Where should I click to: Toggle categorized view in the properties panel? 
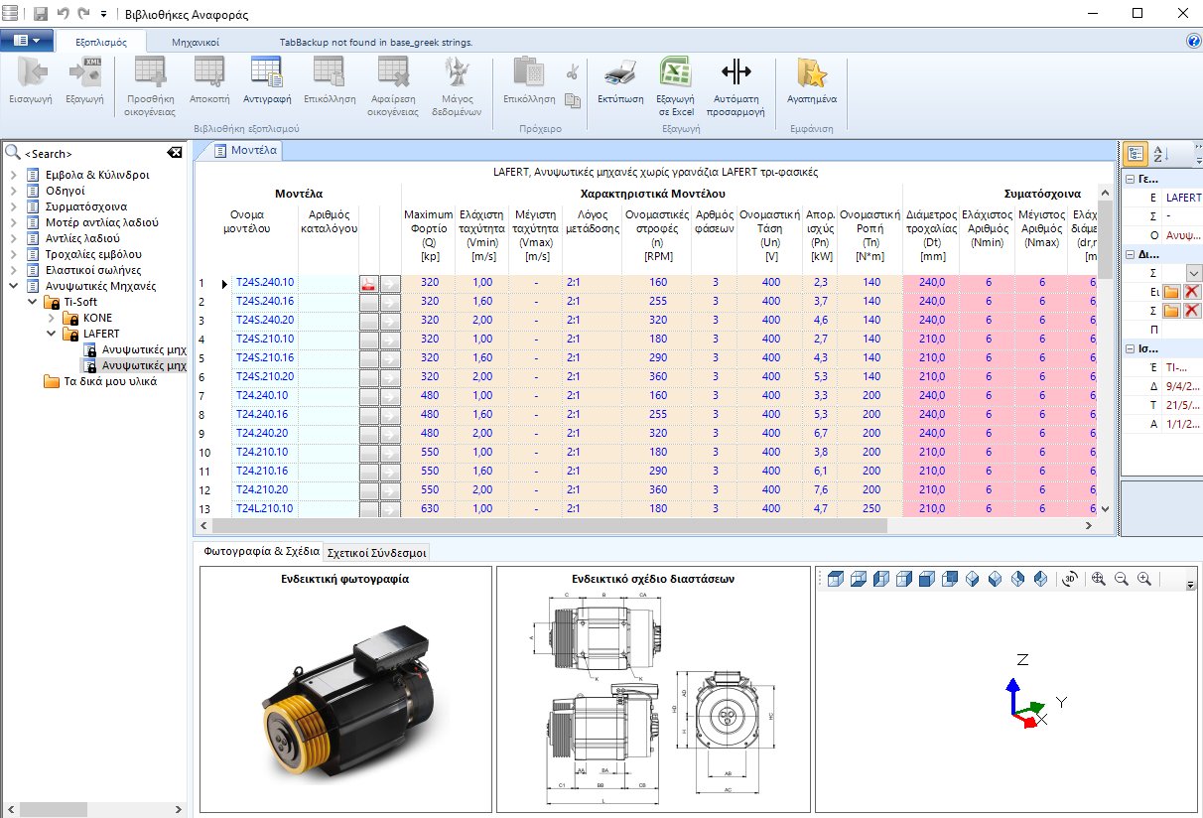(x=1136, y=154)
